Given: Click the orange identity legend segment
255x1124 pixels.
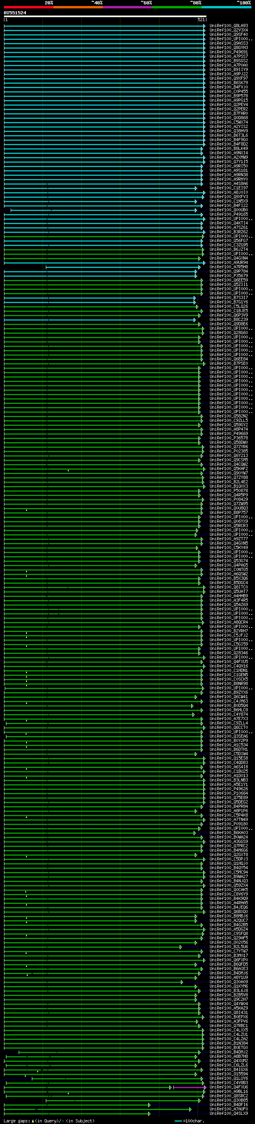Looking at the screenshot, I should point(78,7).
